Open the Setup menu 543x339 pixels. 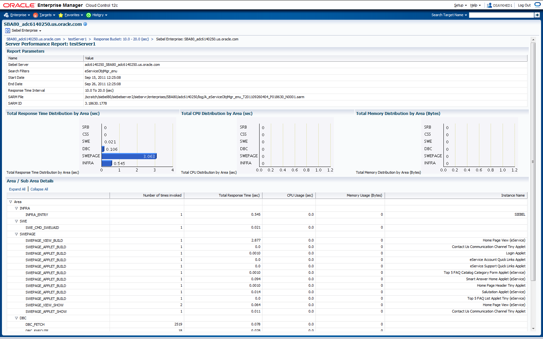[460, 5]
